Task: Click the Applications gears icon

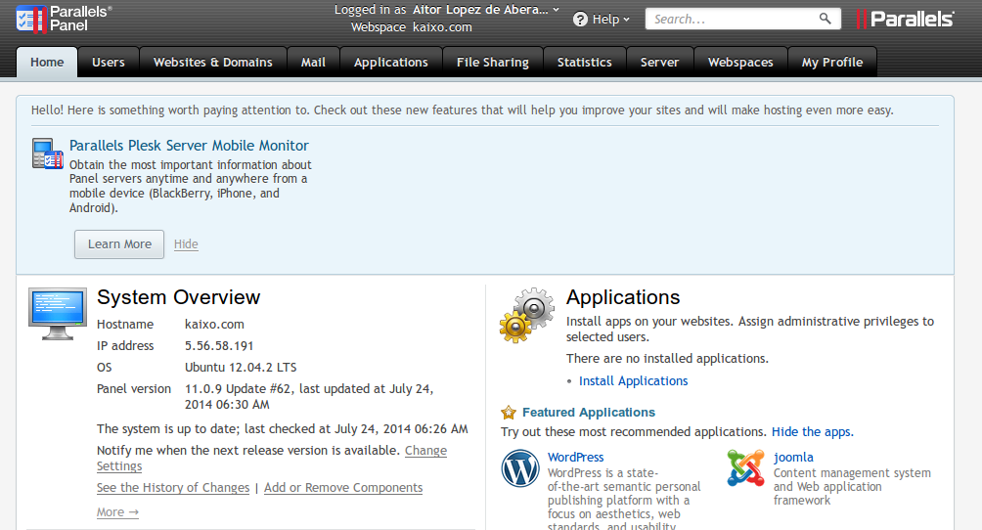Action: [x=526, y=315]
